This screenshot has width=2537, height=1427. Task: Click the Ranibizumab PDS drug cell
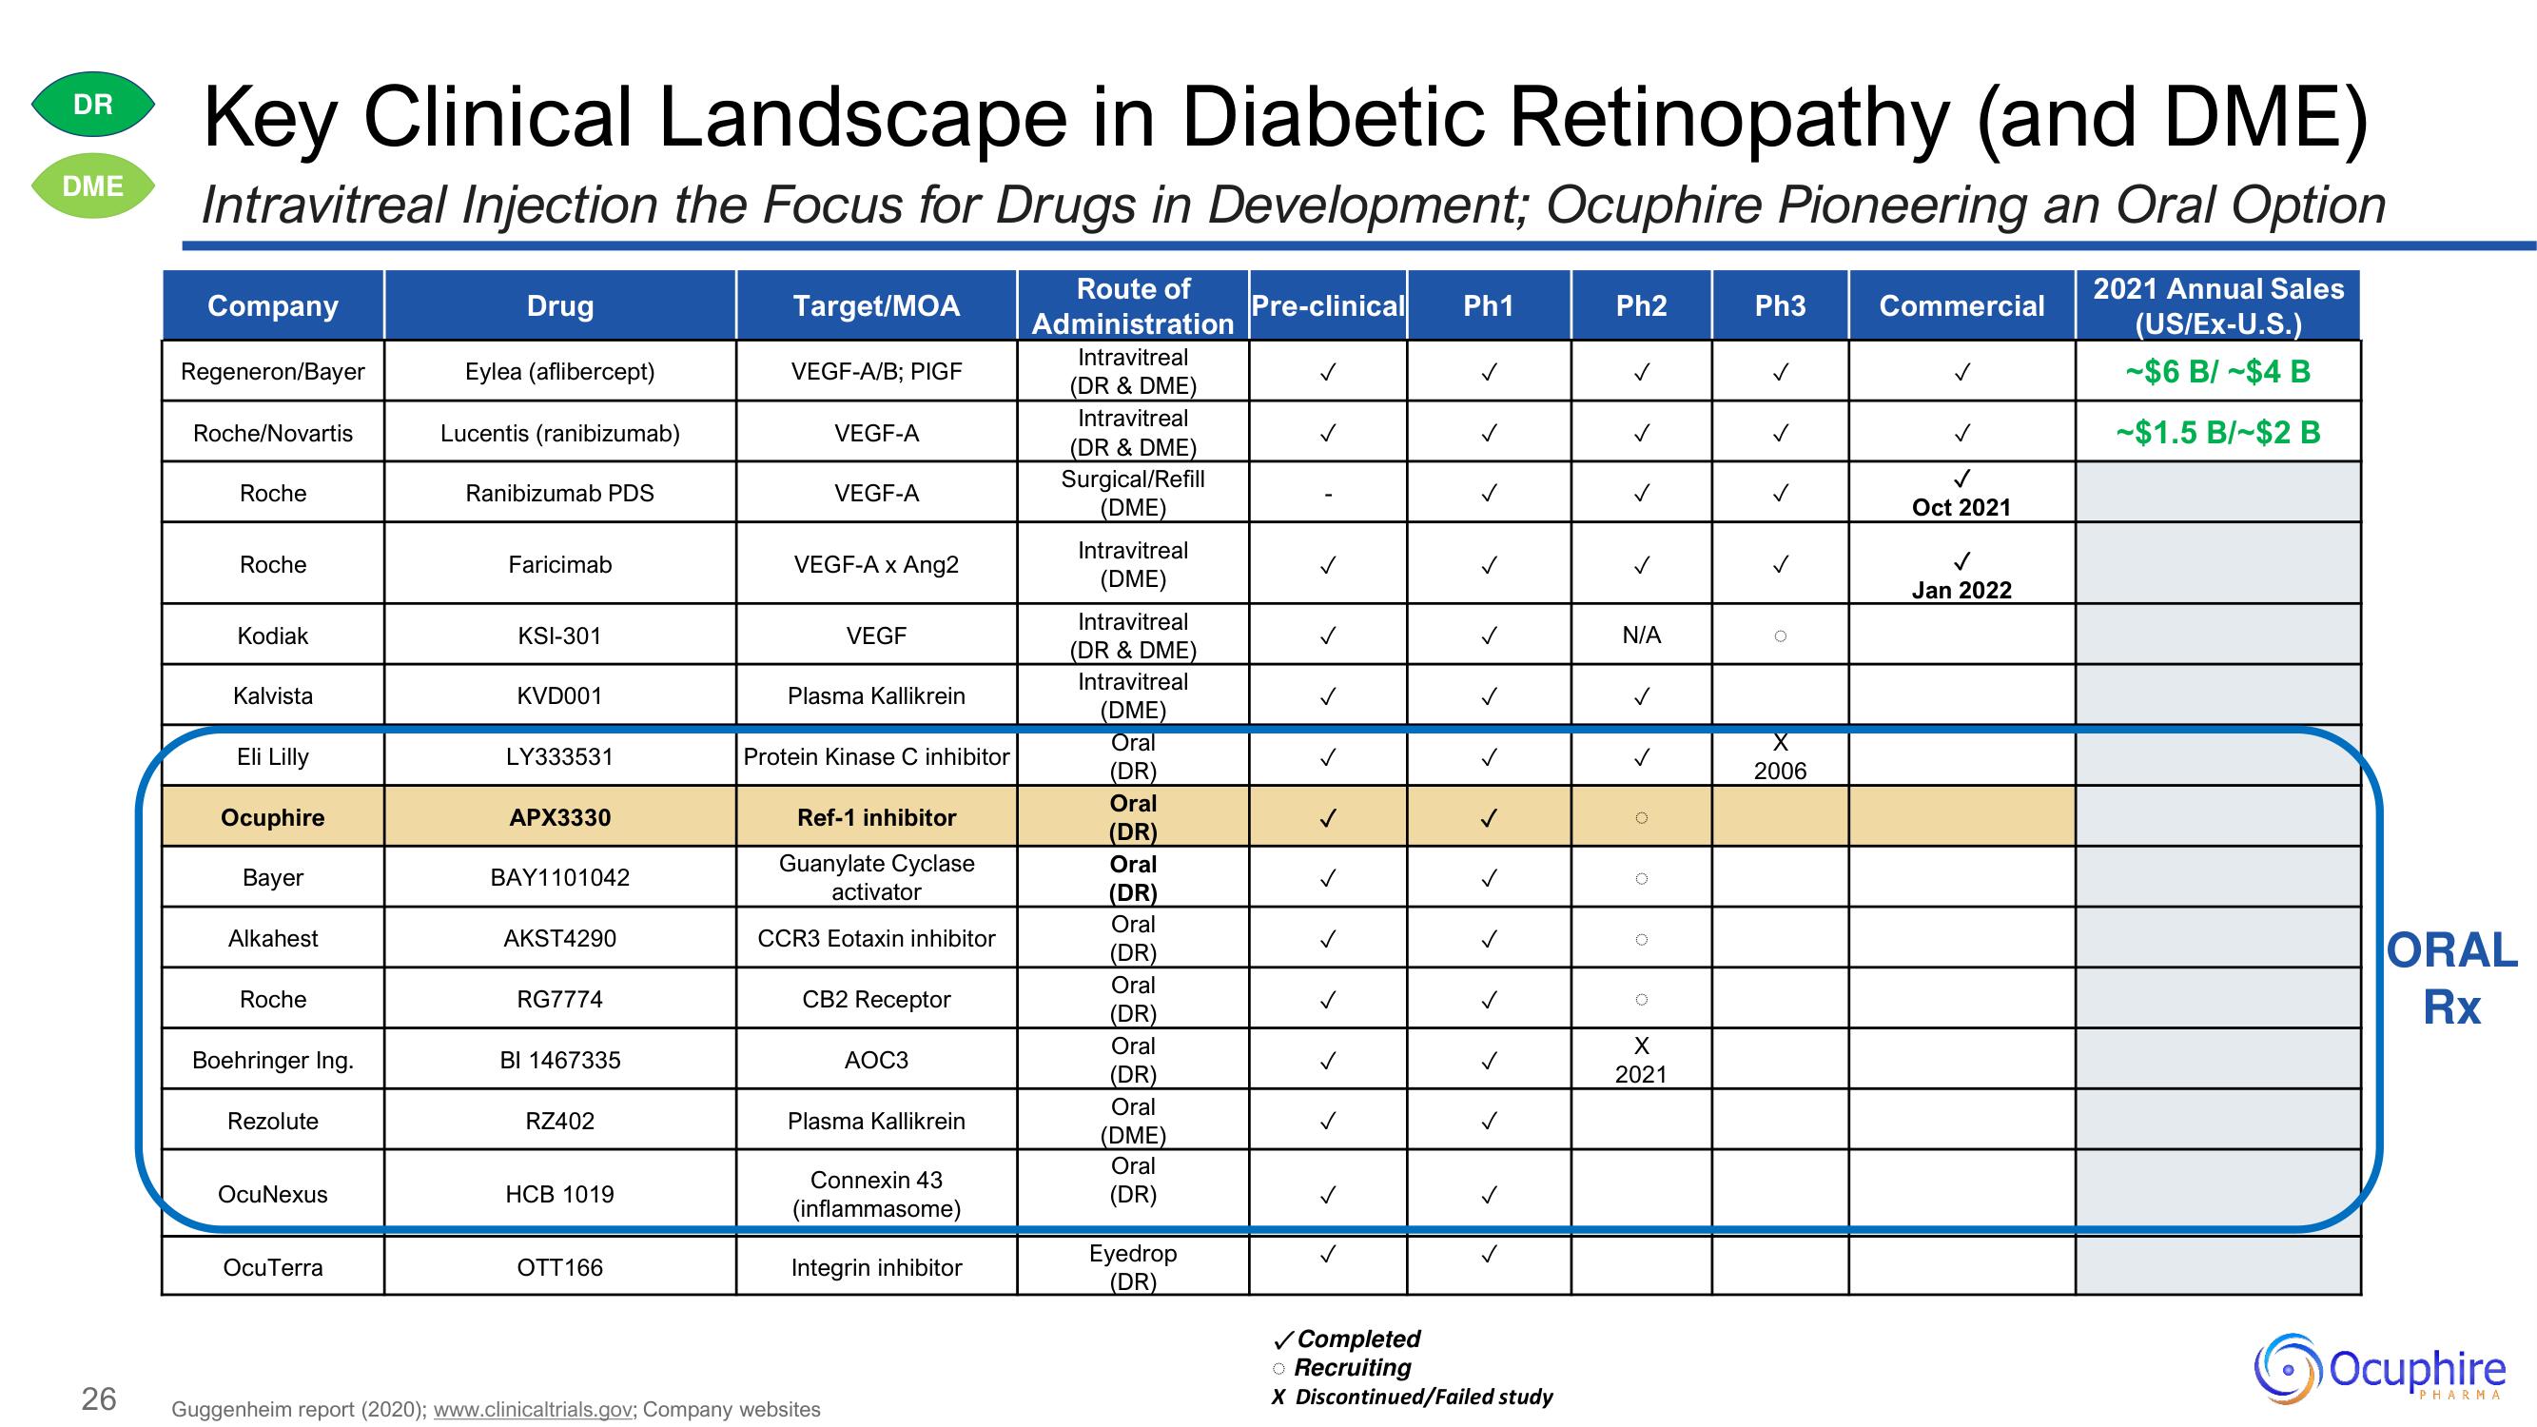pos(559,494)
